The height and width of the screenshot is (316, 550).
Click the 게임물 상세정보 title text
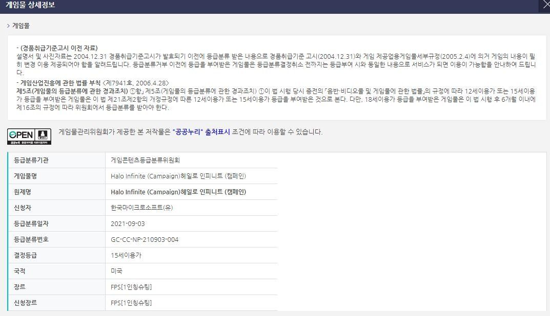31,5
